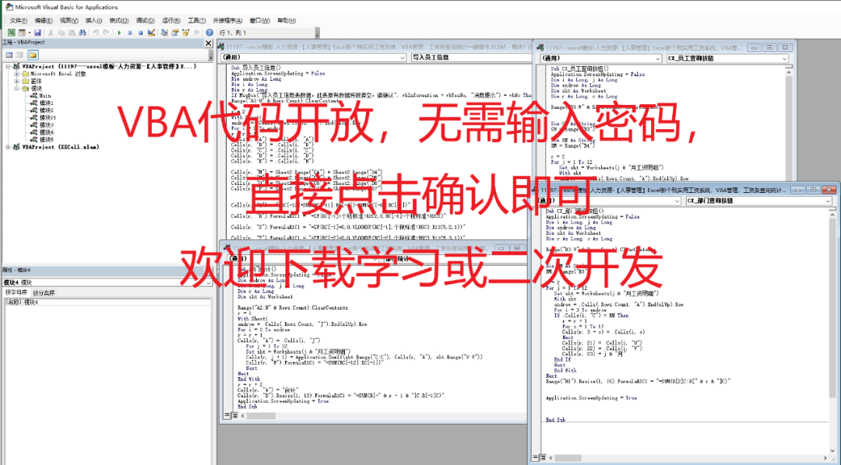Screen dimensions: 841x465
Task: Toggle Folders view in project panel
Action: 33,54
